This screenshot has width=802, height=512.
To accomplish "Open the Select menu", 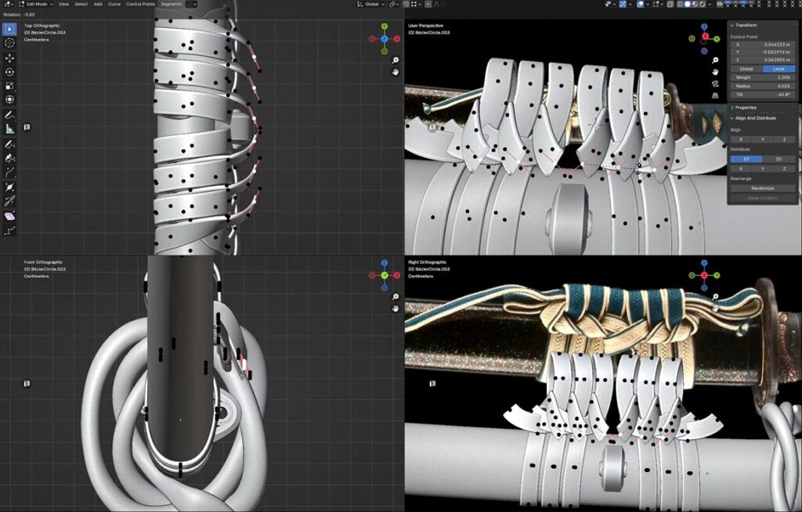I will (x=81, y=4).
